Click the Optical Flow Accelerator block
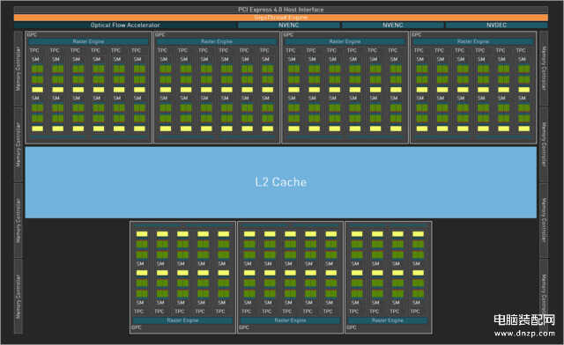Screen dimensions: 564x345 [x=125, y=26]
